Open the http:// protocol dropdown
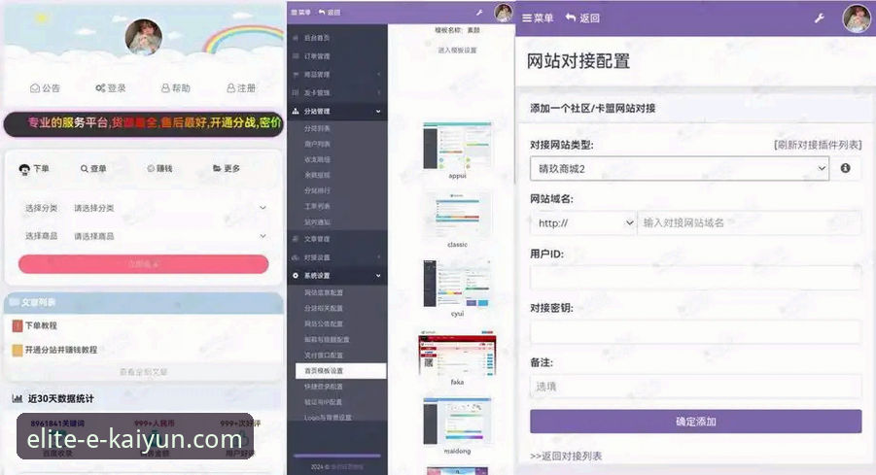The image size is (876, 475). click(583, 222)
